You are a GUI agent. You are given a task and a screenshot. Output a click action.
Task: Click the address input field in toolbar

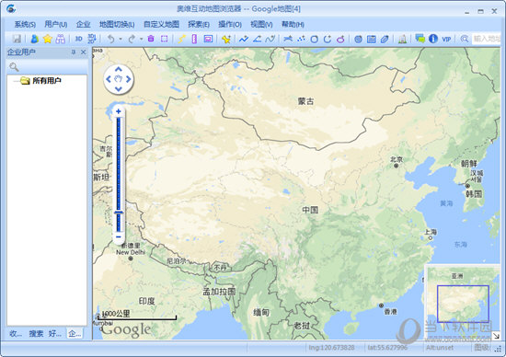(x=486, y=39)
